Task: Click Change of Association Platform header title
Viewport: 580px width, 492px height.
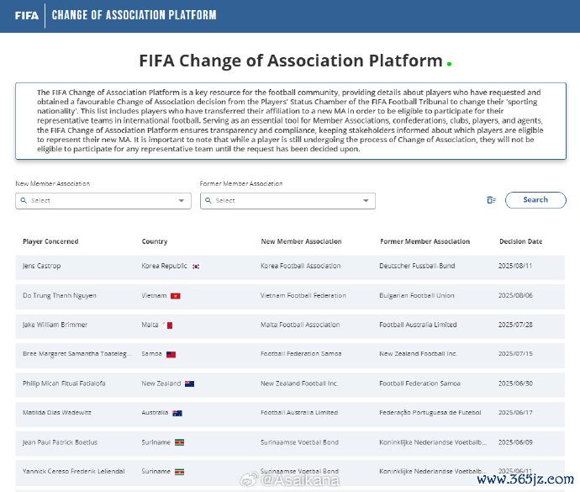Action: tap(134, 15)
